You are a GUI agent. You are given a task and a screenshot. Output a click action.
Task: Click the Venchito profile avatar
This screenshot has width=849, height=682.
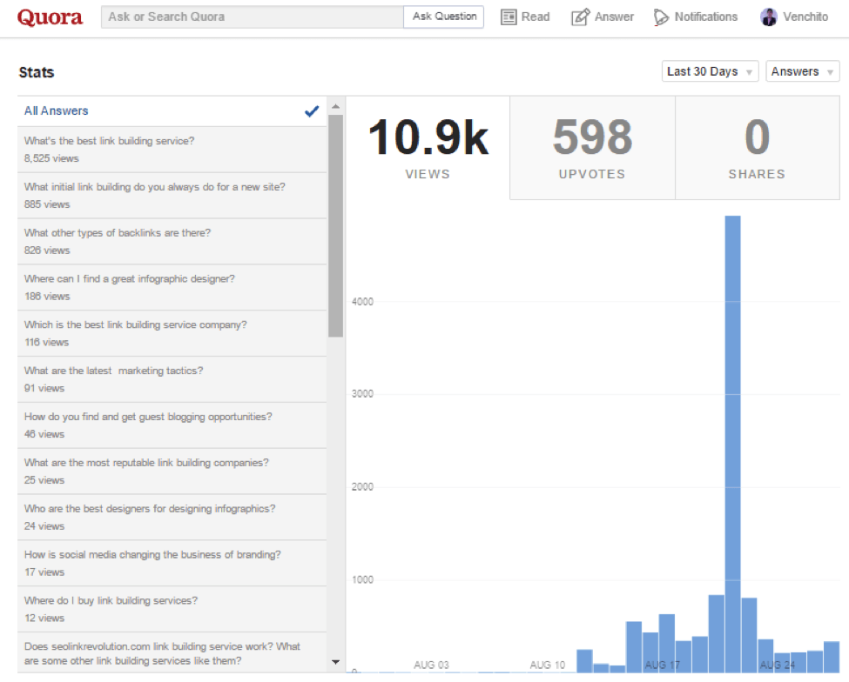[768, 17]
